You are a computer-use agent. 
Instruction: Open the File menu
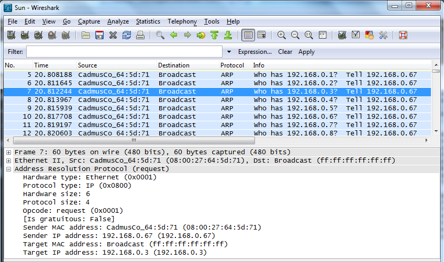[x=13, y=21]
